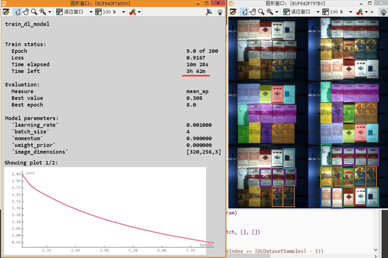
Task: Click the fit-window image size icon in H1F842F797E0
Action: tap(287, 12)
